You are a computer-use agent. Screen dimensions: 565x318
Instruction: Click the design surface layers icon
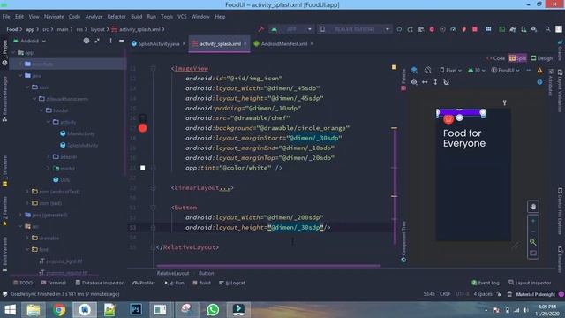[414, 70]
